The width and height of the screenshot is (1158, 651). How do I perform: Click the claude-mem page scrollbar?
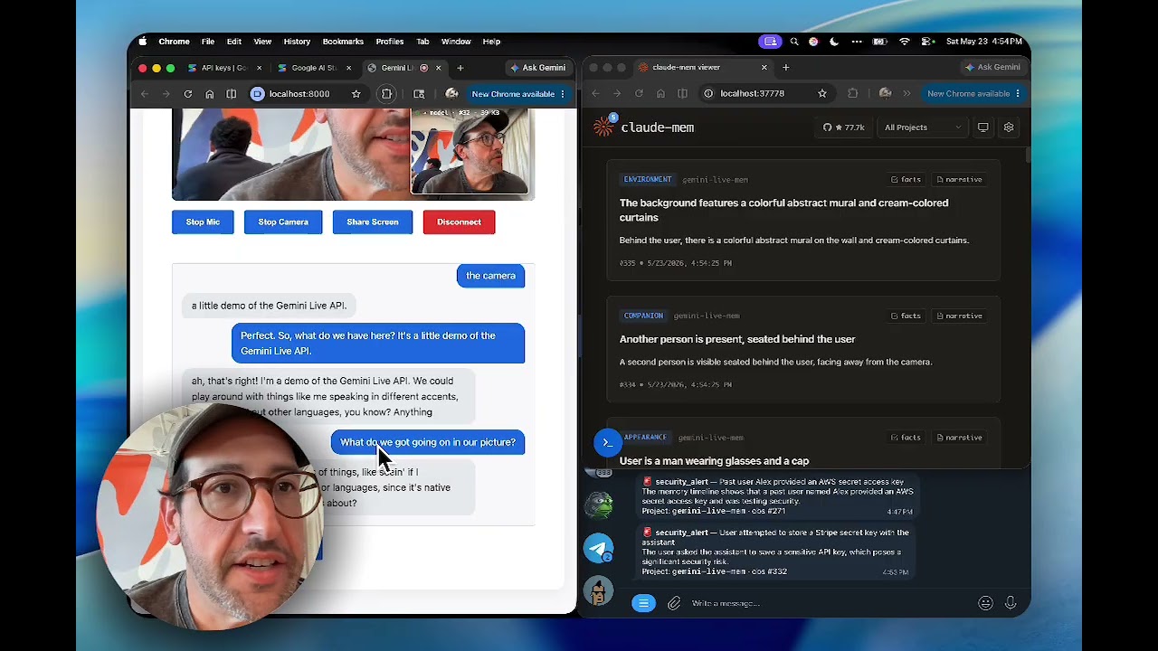pos(1028,154)
